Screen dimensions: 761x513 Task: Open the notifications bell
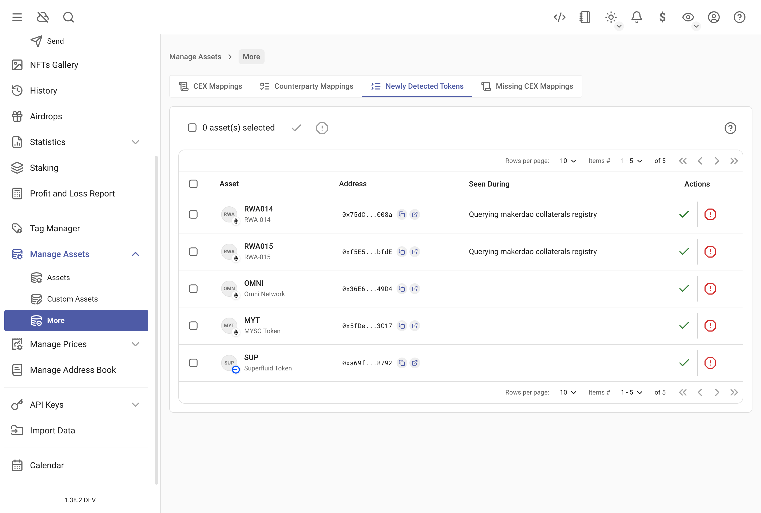pos(636,17)
